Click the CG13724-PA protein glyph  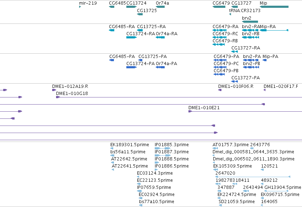pos(132,67)
